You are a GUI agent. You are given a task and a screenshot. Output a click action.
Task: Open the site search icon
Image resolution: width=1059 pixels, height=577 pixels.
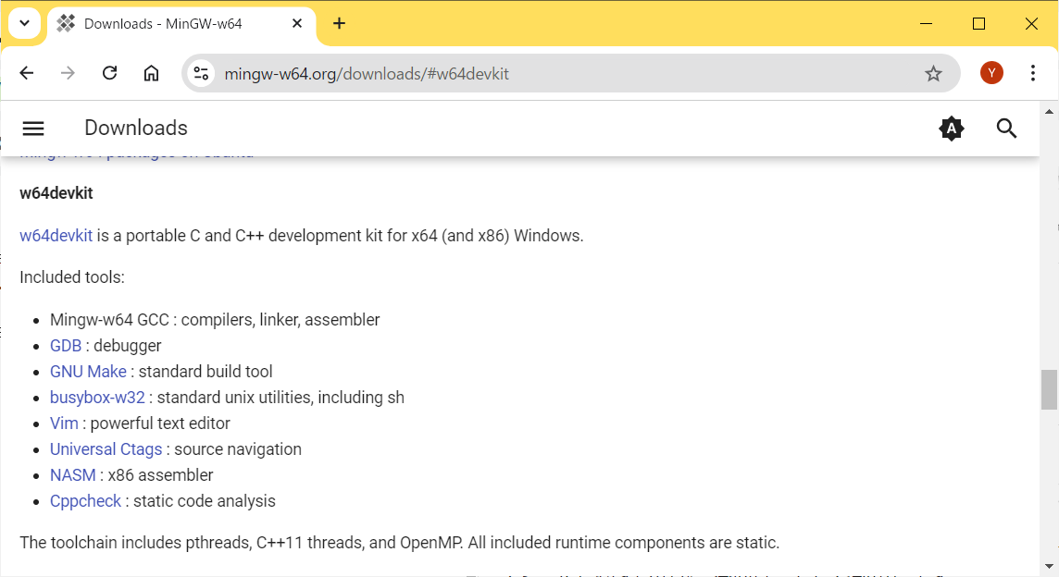[1006, 129]
